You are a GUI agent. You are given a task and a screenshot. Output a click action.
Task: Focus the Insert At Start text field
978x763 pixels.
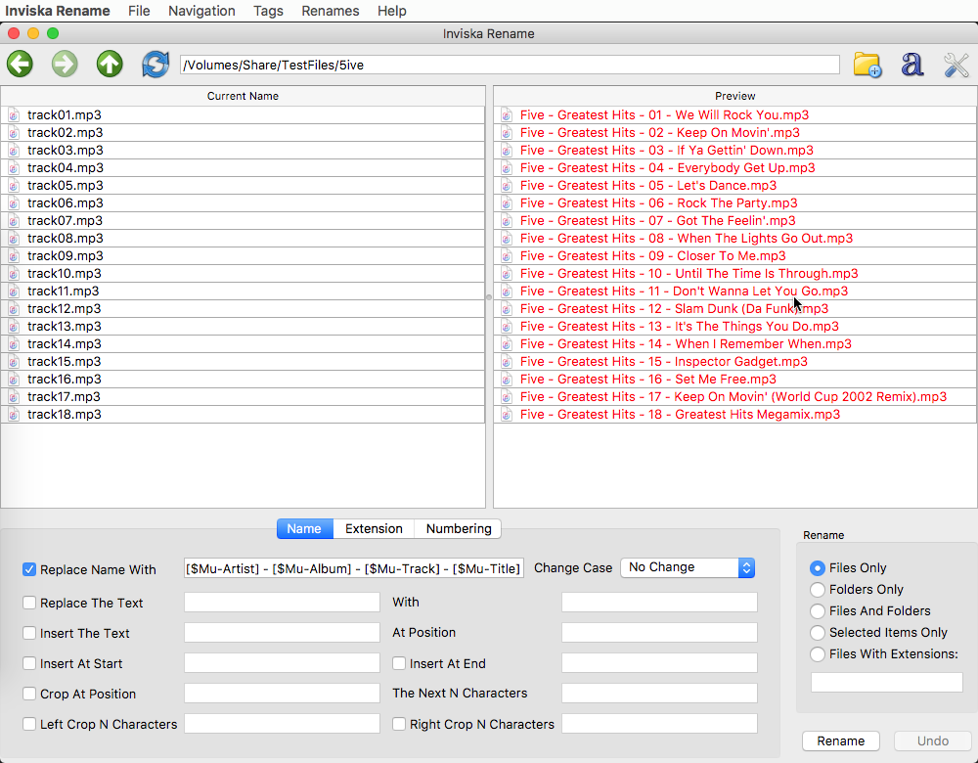[282, 663]
